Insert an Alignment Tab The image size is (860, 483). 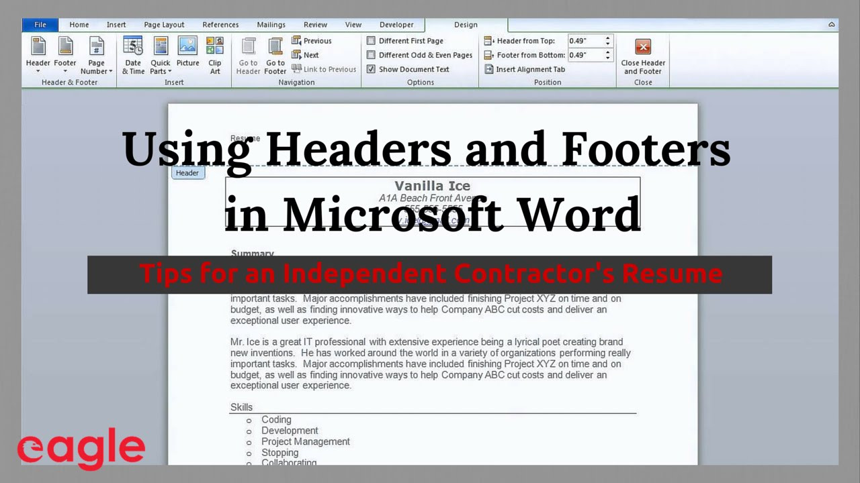(530, 69)
